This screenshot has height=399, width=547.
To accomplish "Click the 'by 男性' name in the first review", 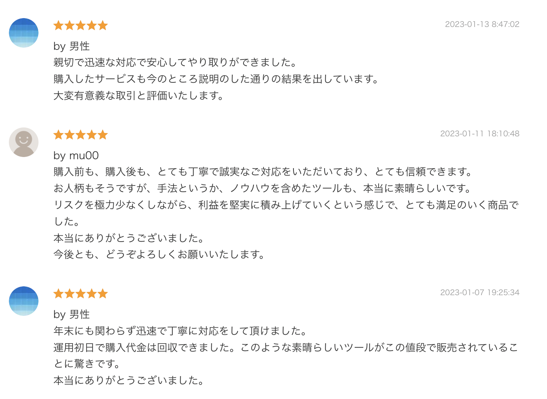I will (x=71, y=46).
